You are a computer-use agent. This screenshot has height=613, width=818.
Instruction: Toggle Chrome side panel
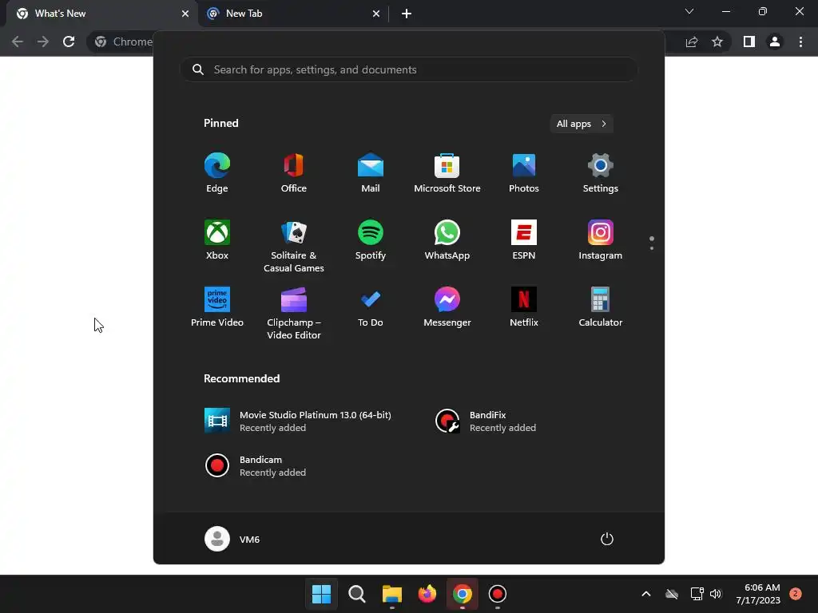(749, 42)
